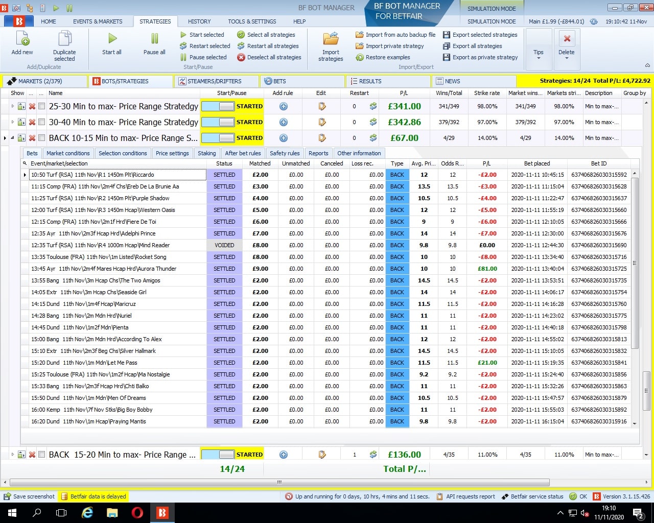Click the horizontal scrollbar thumb

coord(279,482)
